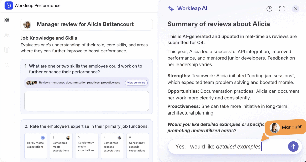Viewport: 306px width, 162px height.
Task: Click the empty answer text box
Action: pos(87,101)
